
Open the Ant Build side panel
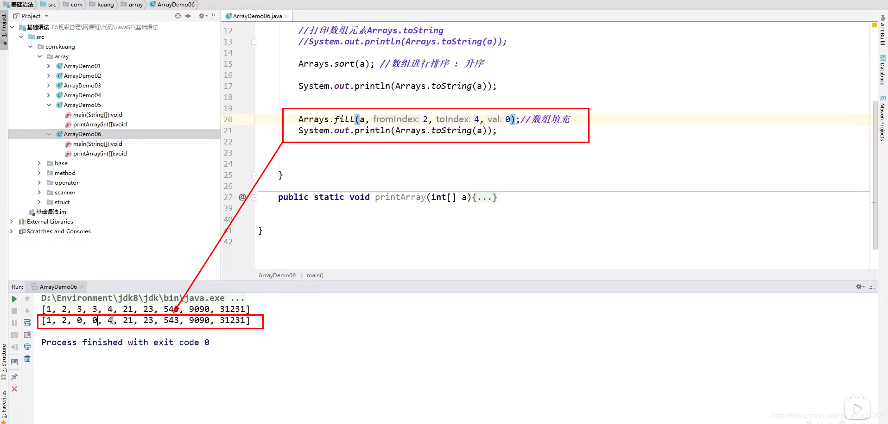pos(882,31)
